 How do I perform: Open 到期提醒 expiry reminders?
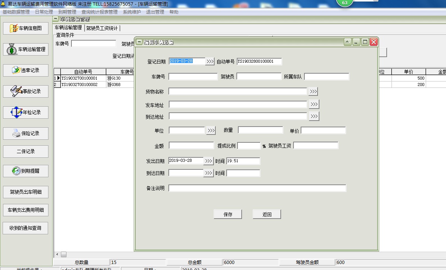tap(26, 171)
